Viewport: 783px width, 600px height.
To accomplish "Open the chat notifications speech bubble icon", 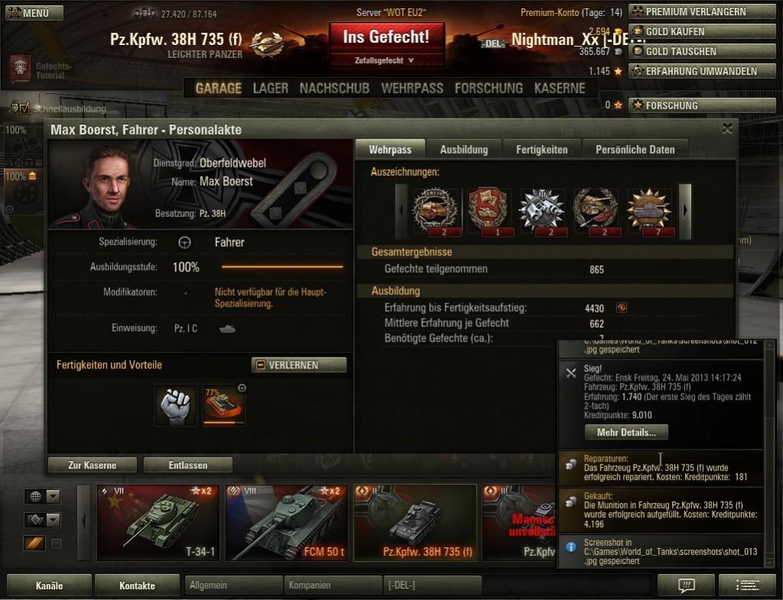I will [686, 585].
